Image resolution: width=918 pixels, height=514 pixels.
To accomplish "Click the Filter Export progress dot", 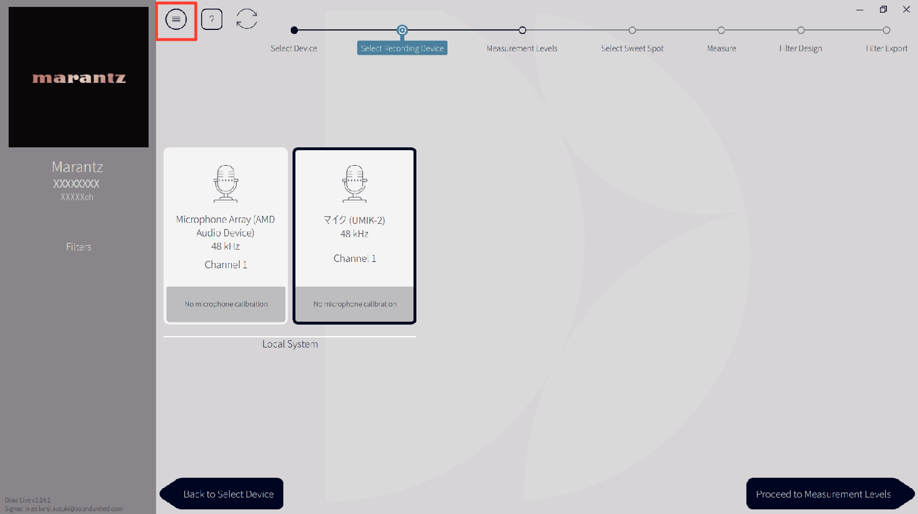I will pyautogui.click(x=886, y=30).
